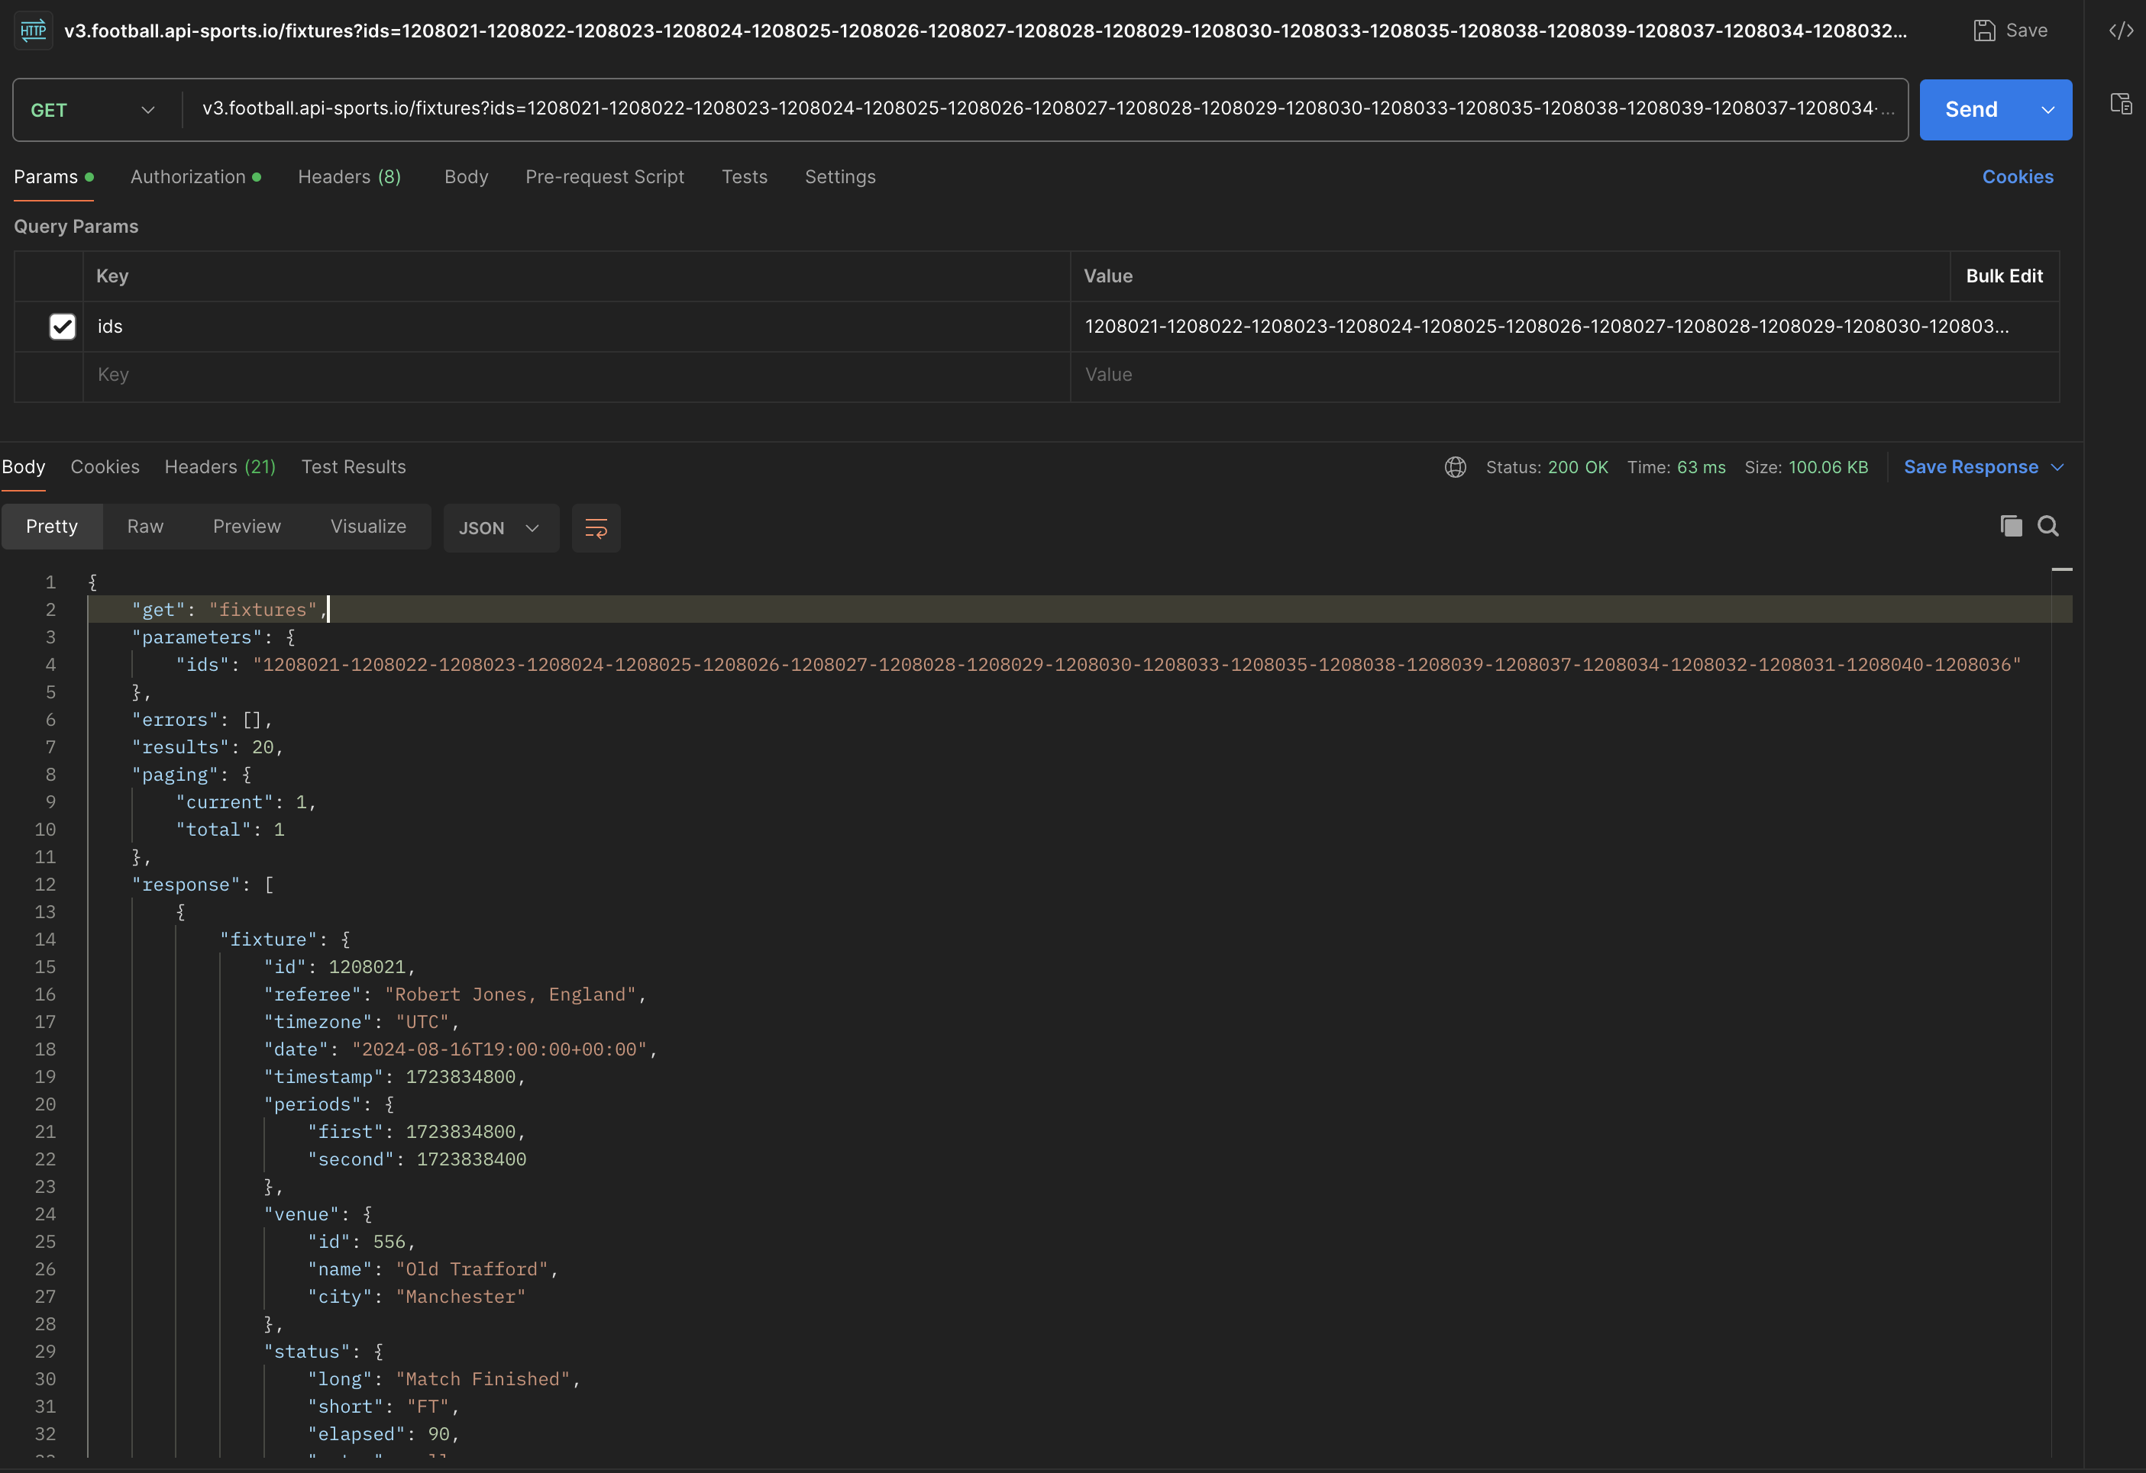Open the Pre-request Script tab
Viewport: 2146px width, 1473px height.
point(605,177)
